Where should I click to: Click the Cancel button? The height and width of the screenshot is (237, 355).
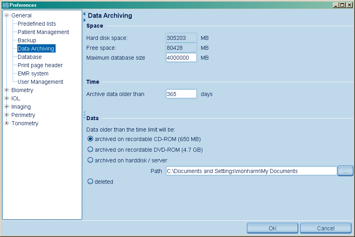click(x=325, y=228)
